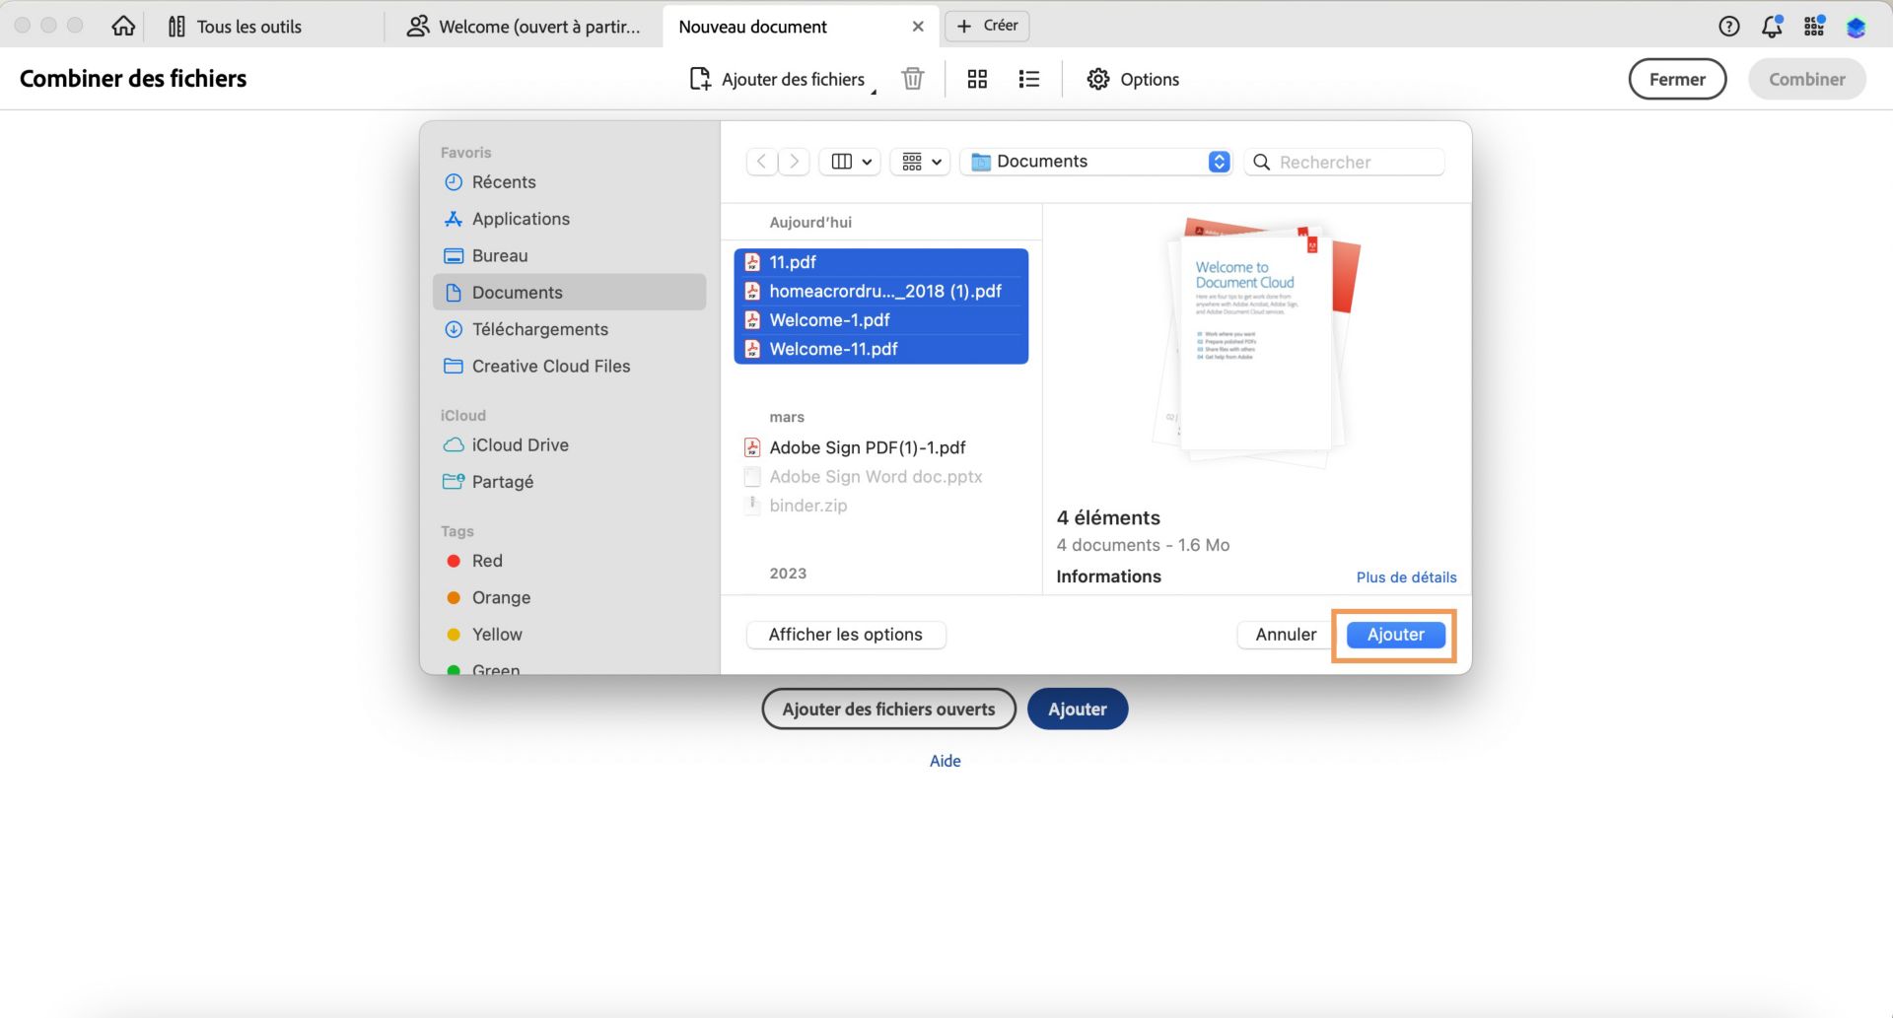Screen dimensions: 1893x1018
Task: Select Téléchargements in the sidebar
Action: coord(569,329)
